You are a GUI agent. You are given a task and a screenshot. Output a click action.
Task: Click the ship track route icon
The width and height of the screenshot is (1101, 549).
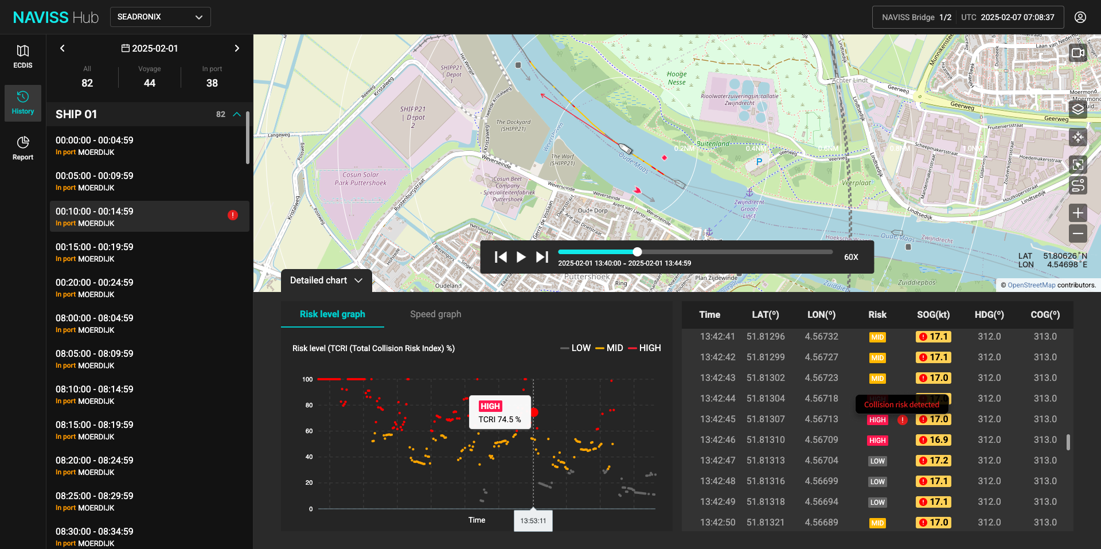[x=1077, y=185]
